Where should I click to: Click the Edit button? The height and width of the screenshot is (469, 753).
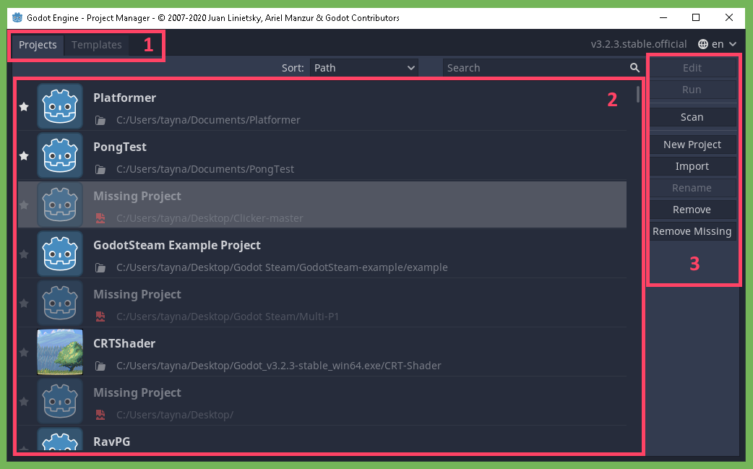point(692,68)
